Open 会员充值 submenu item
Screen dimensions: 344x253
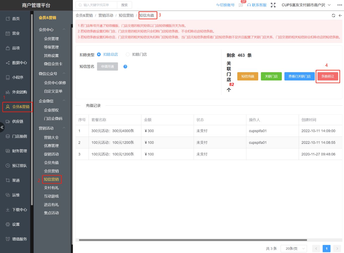(x=51, y=162)
